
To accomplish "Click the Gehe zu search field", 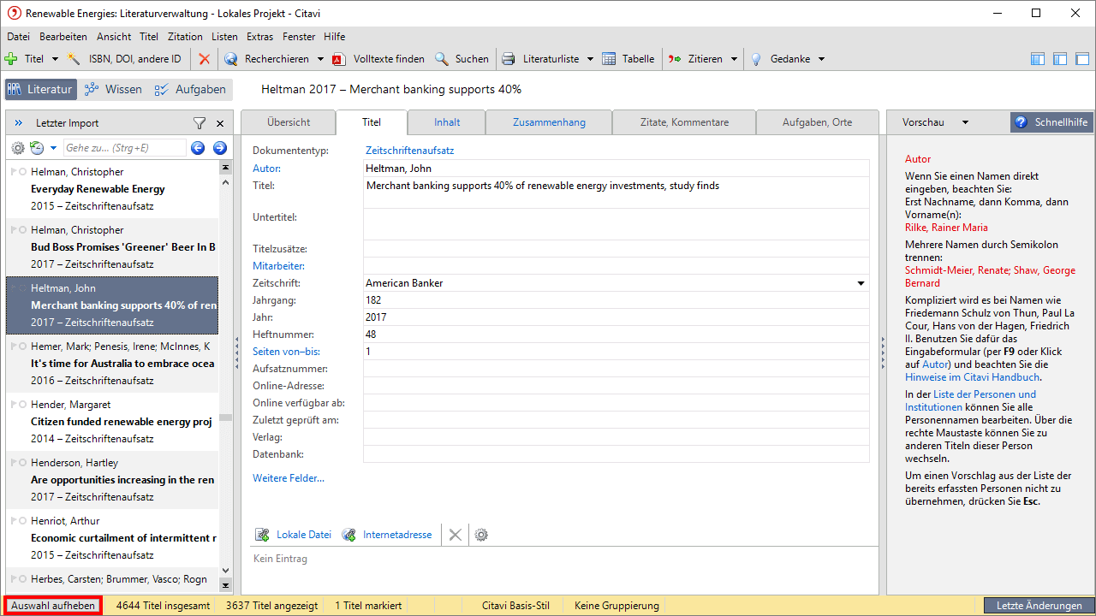I will point(123,148).
